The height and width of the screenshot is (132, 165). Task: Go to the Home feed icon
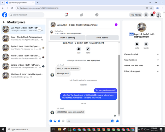pyautogui.click(x=66, y=15)
